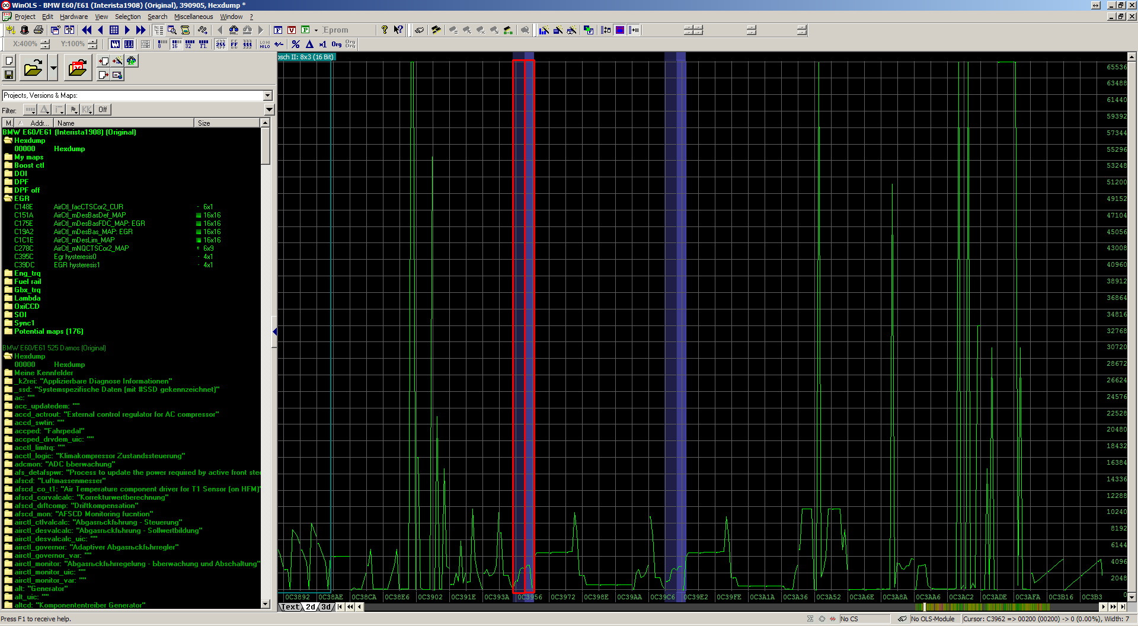Viewport: 1138px width, 626px height.
Task: Click the Org original values icon
Action: pyautogui.click(x=337, y=44)
